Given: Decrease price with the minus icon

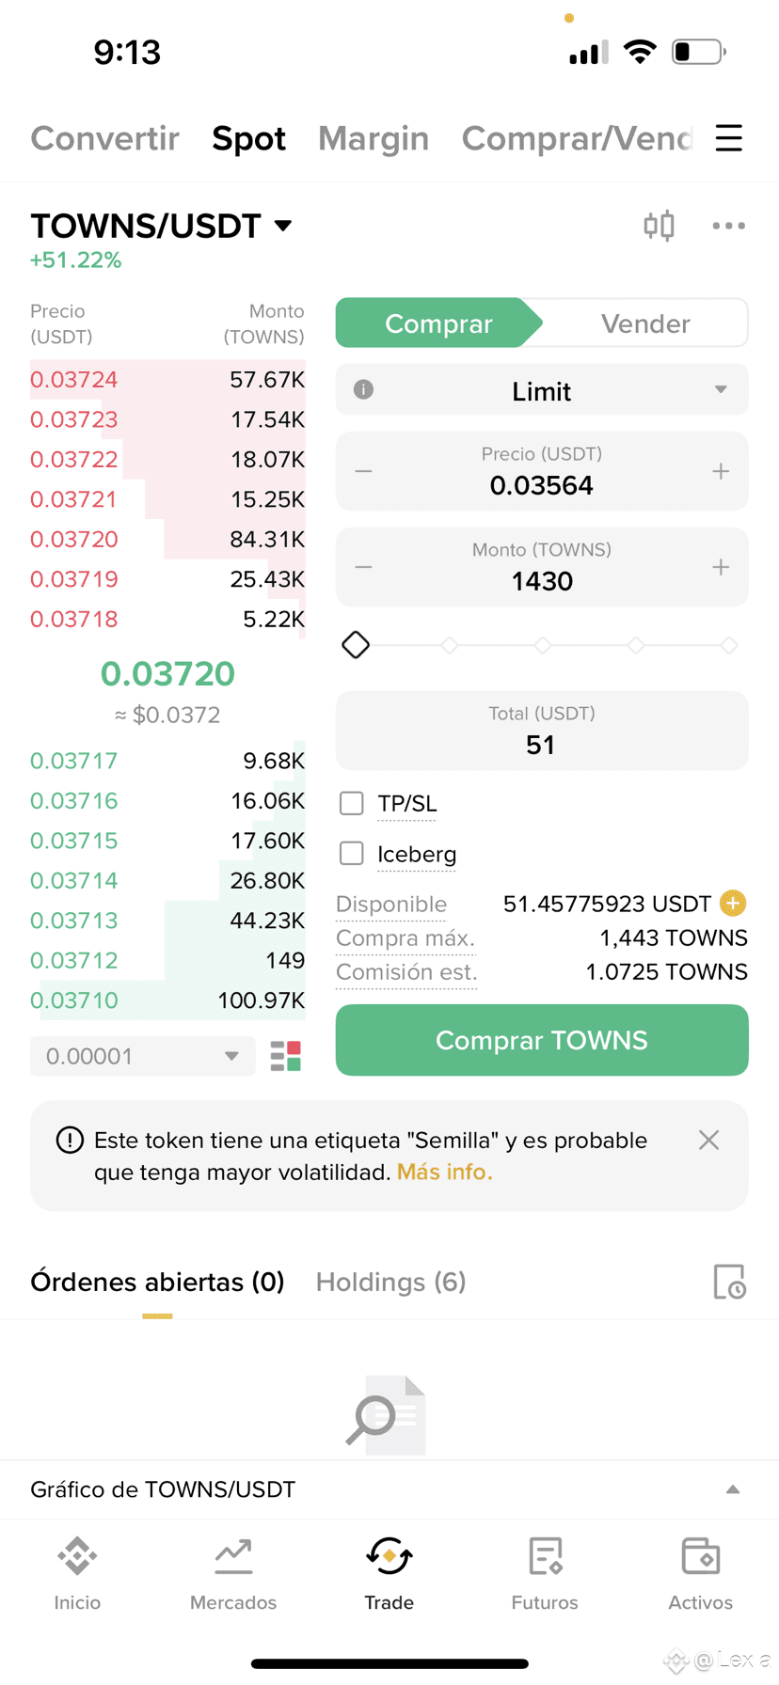Looking at the screenshot, I should coord(363,471).
